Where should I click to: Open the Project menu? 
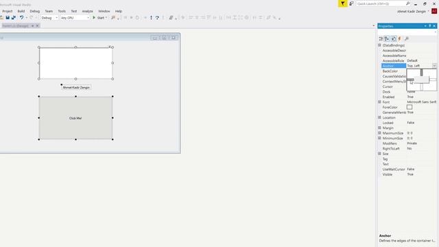pyautogui.click(x=8, y=11)
